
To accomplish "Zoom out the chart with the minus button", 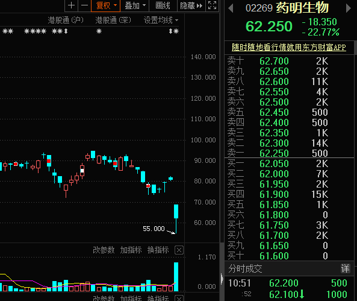I will click(84, 5).
